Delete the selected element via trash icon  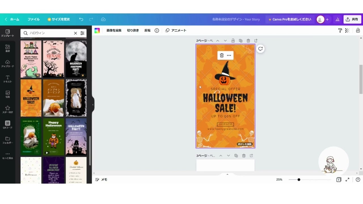coord(222,55)
